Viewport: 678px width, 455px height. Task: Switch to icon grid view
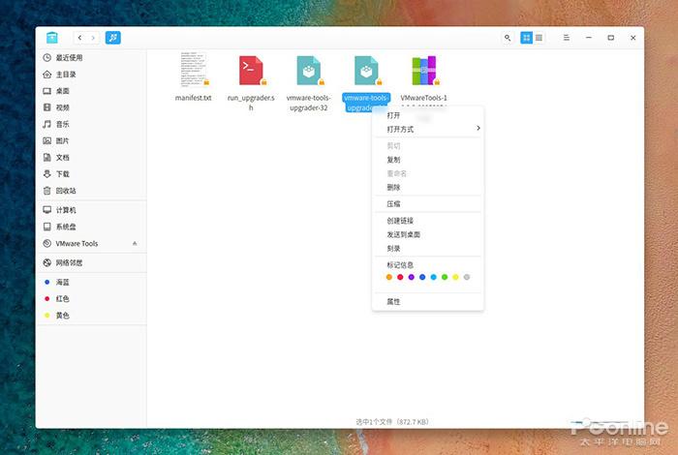[527, 38]
